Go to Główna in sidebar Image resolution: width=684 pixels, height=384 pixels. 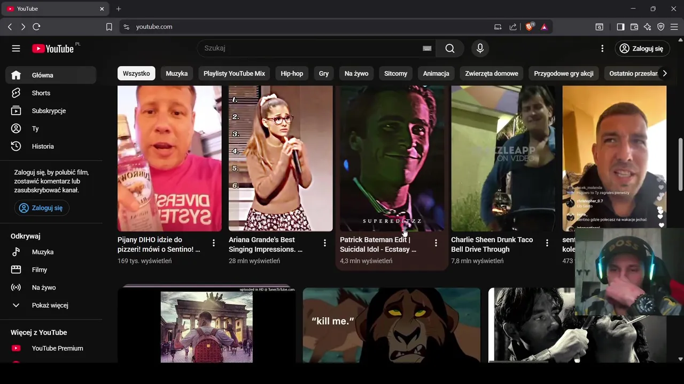click(51, 75)
